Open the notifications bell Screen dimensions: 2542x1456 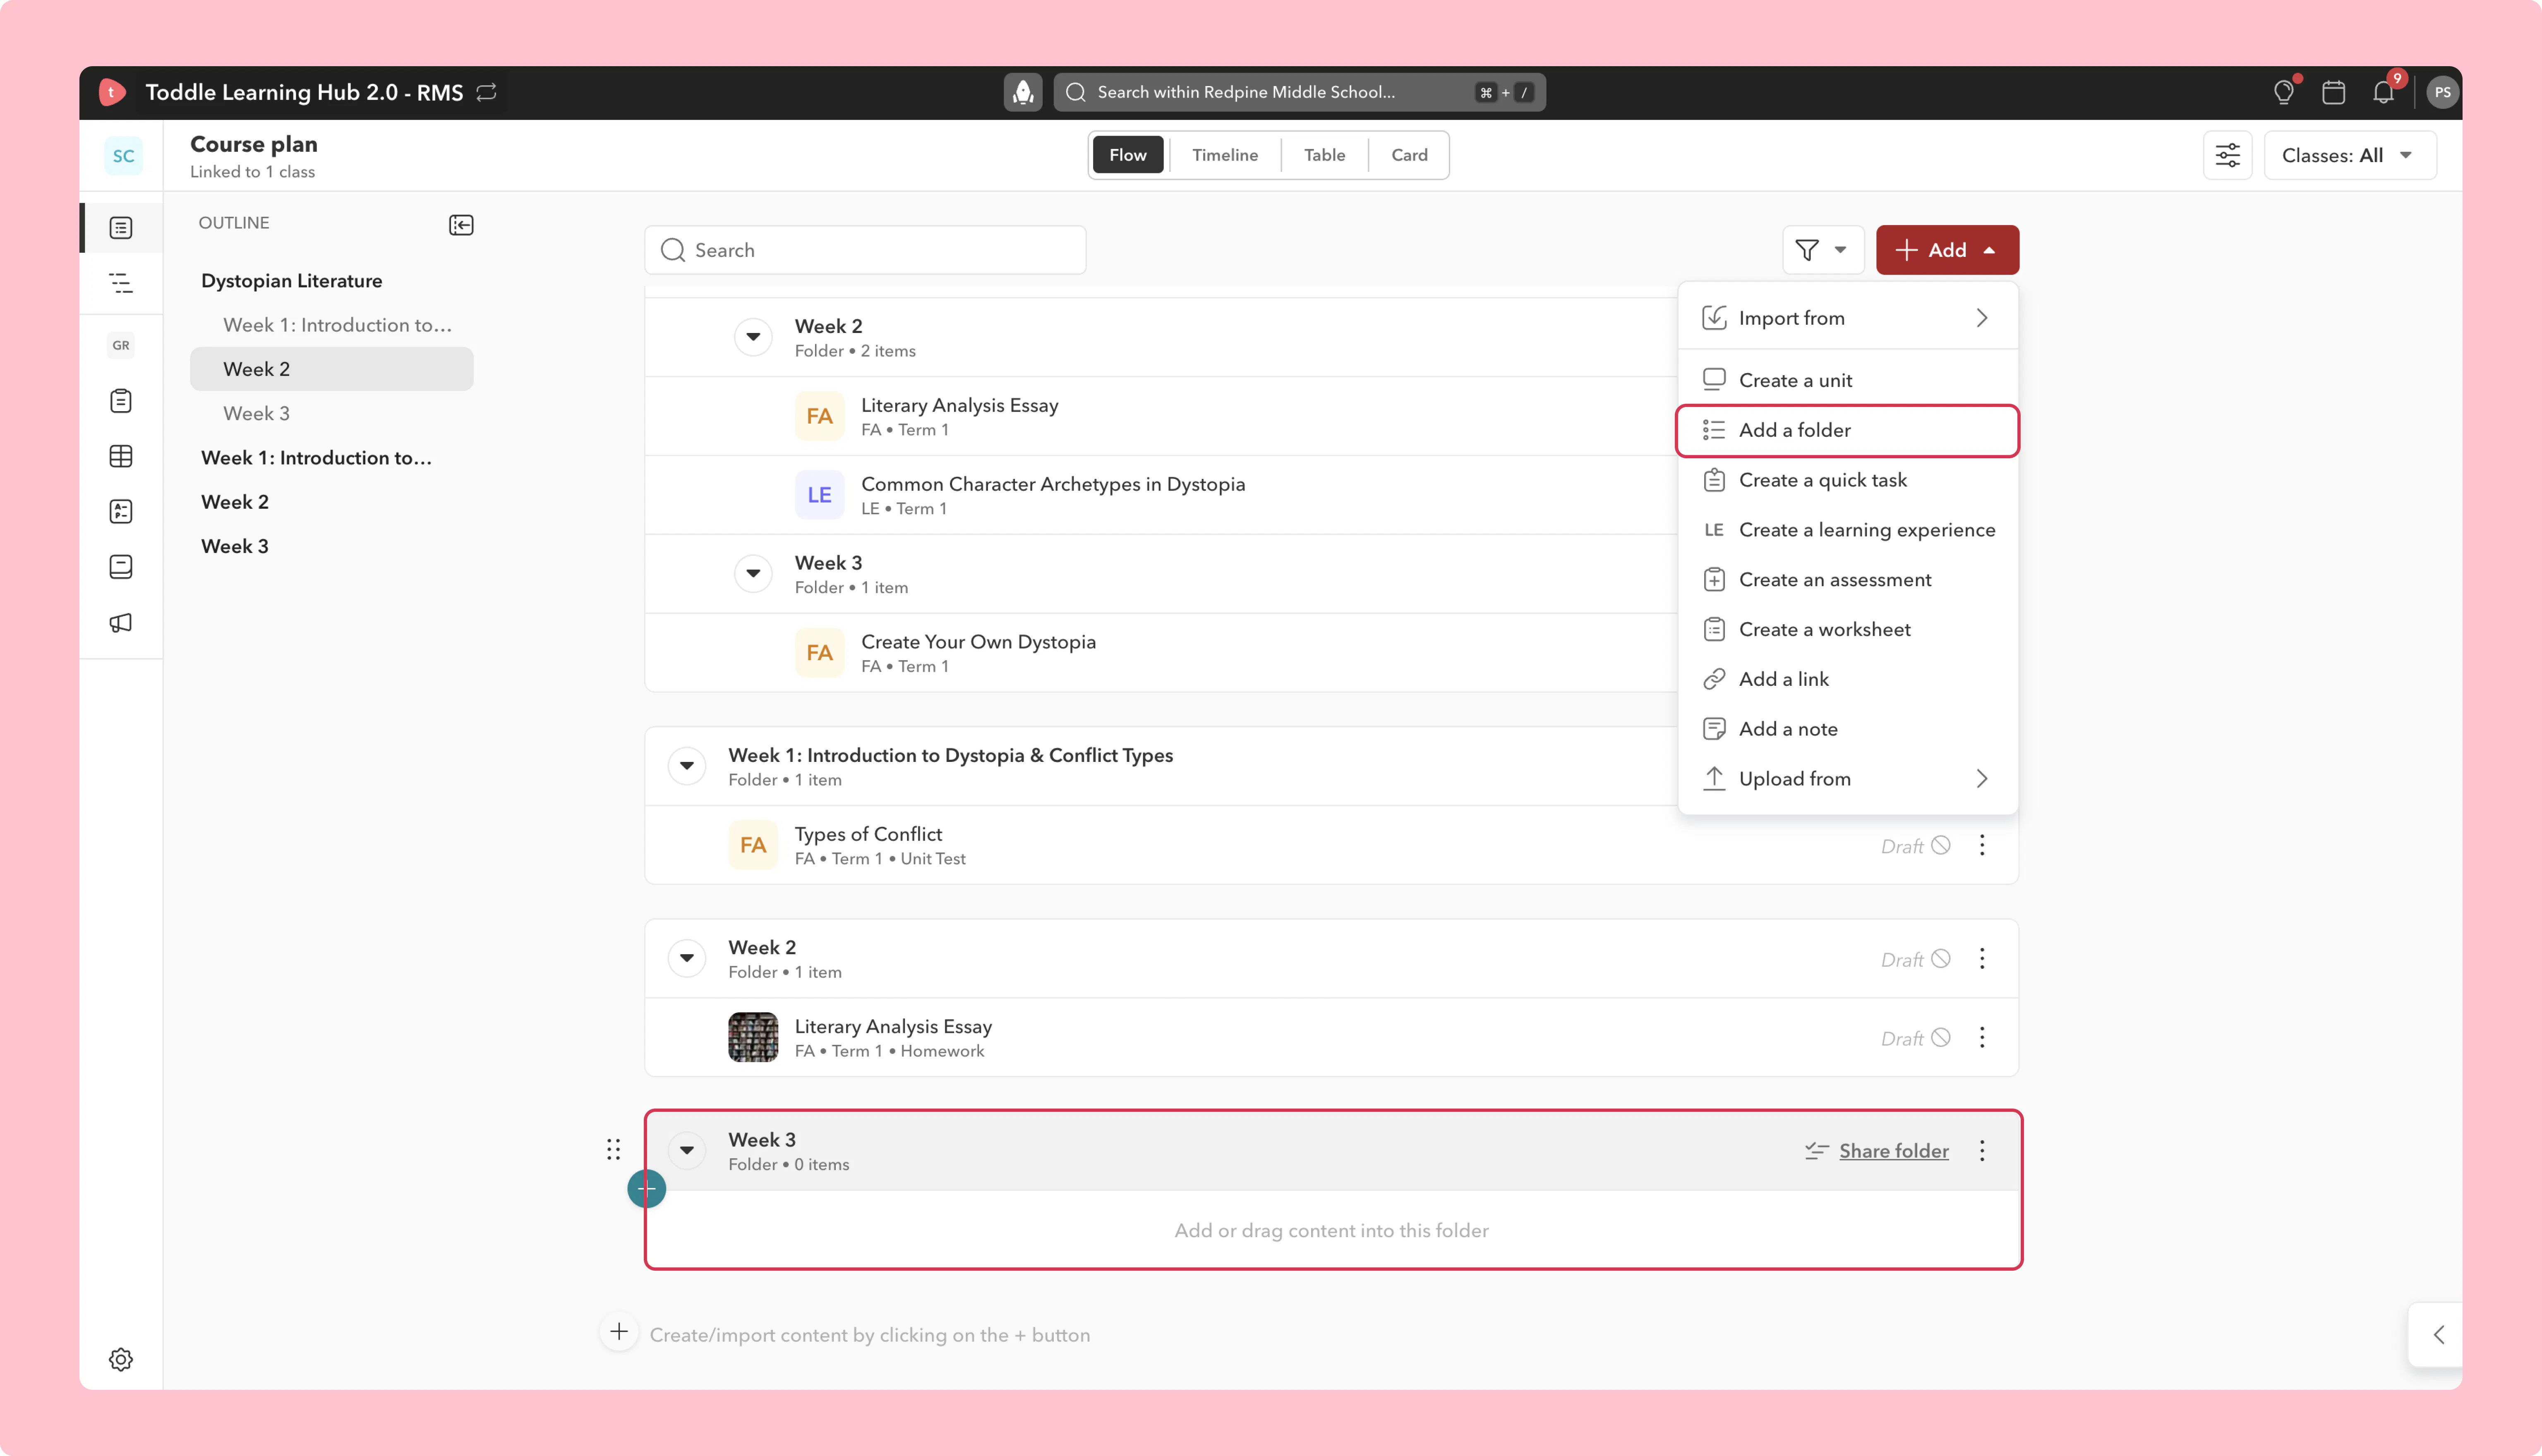(2384, 92)
